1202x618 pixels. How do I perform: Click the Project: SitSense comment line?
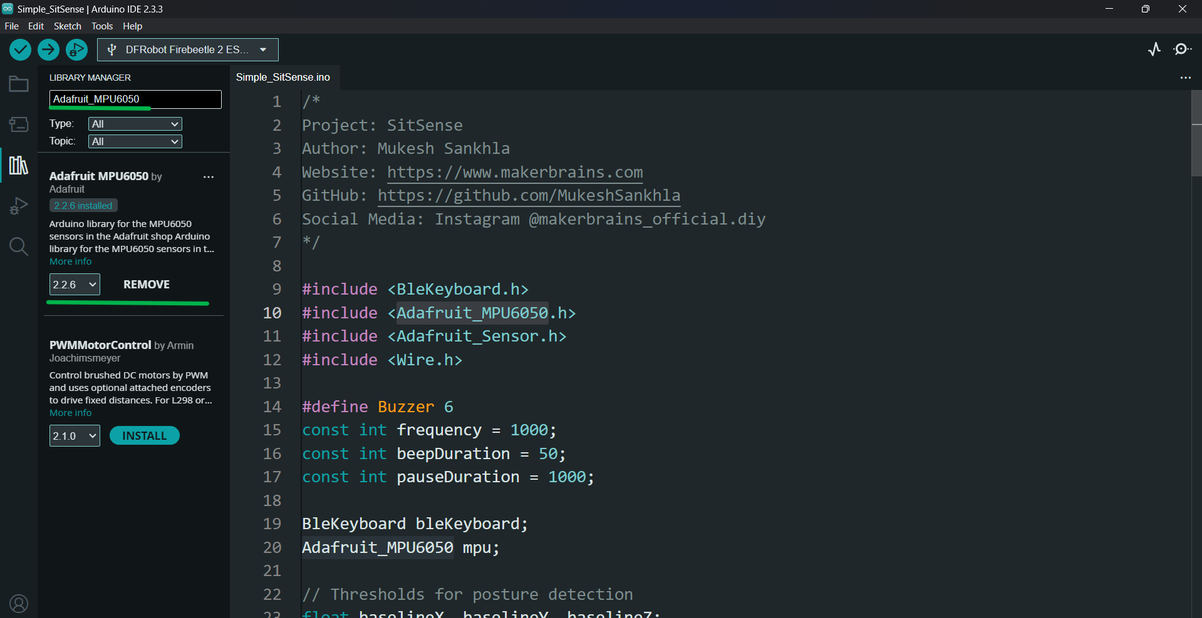[382, 125]
